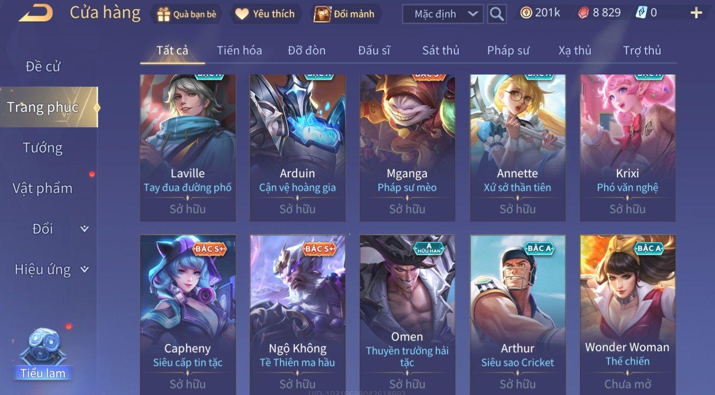Open the Vật phẩm sidebar entry

(43, 188)
